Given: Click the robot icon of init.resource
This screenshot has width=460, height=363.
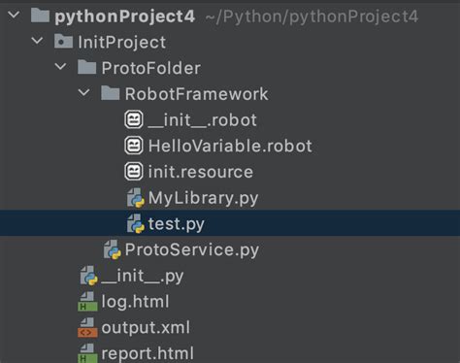Looking at the screenshot, I should click(134, 172).
